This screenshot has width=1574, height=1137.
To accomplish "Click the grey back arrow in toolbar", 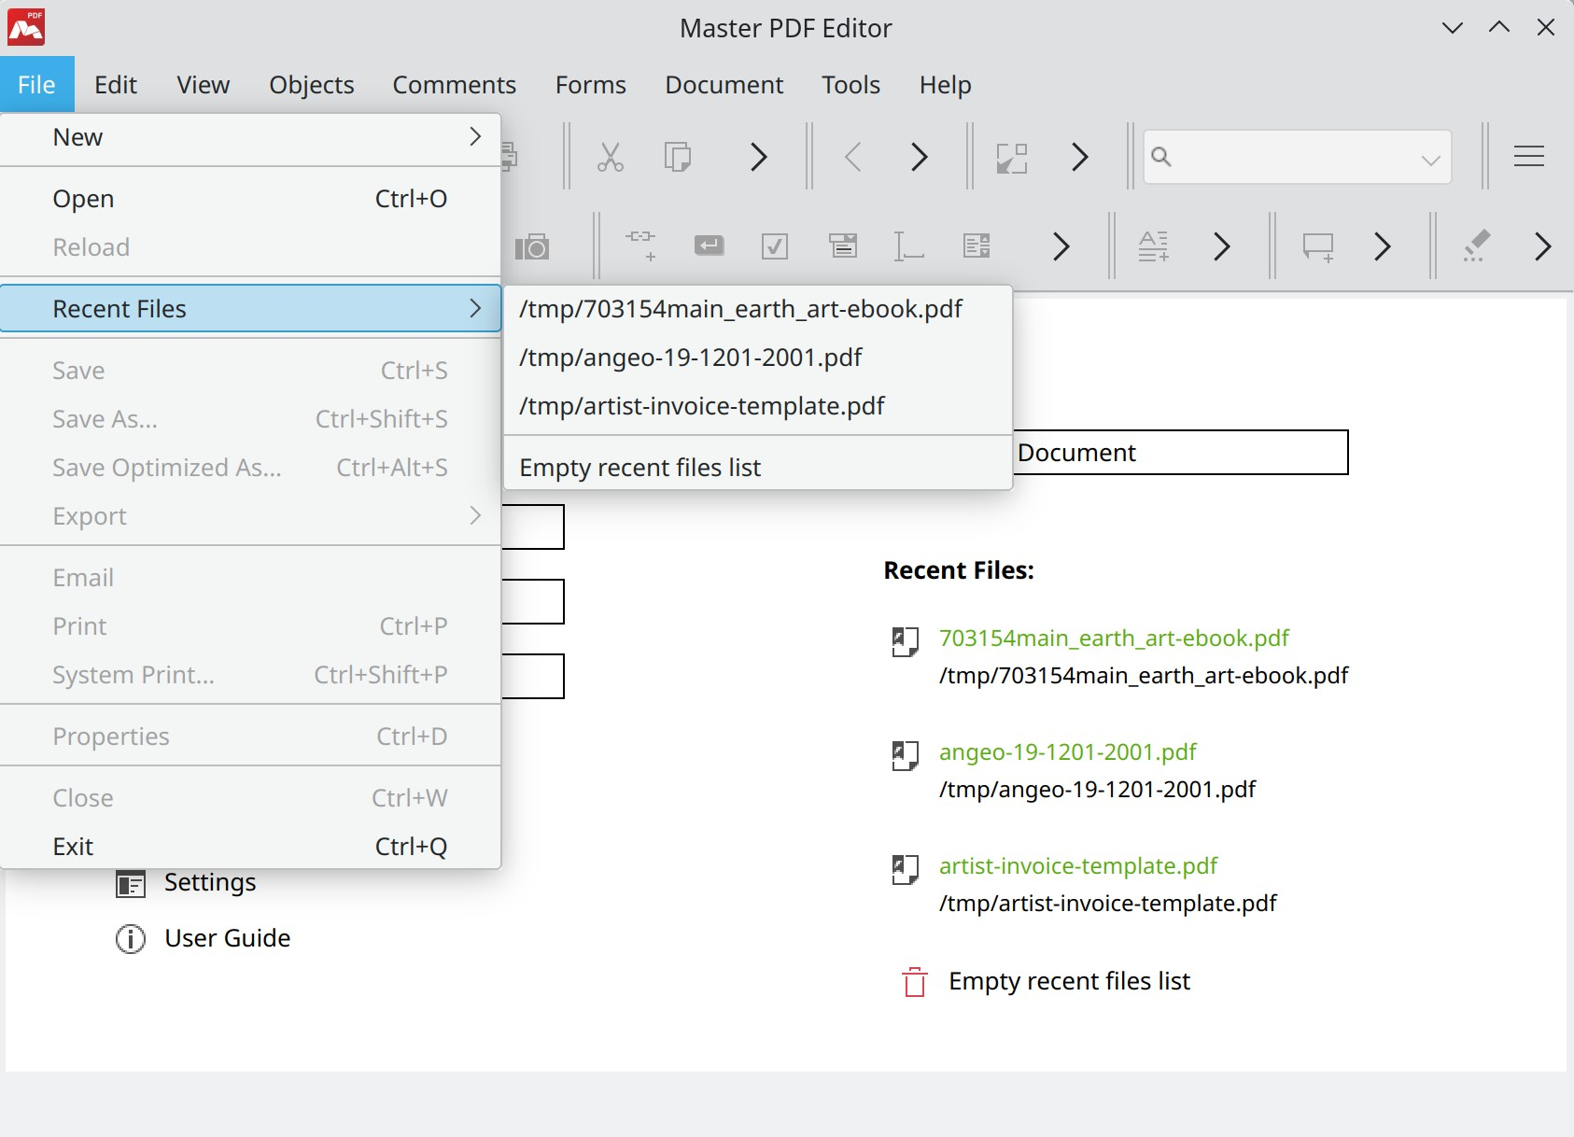I will [852, 157].
